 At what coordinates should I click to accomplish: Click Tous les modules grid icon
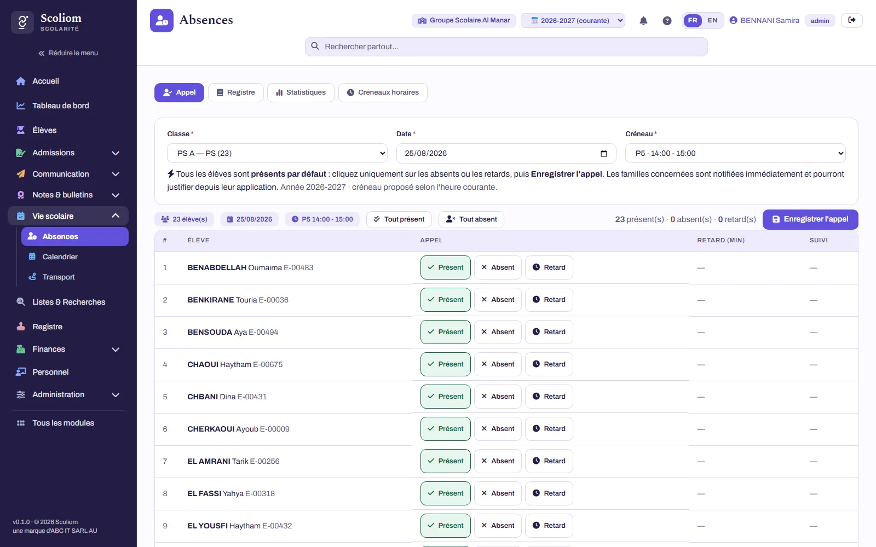[x=21, y=423]
